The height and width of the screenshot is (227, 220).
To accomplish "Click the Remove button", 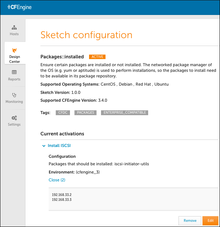I will [190, 221].
